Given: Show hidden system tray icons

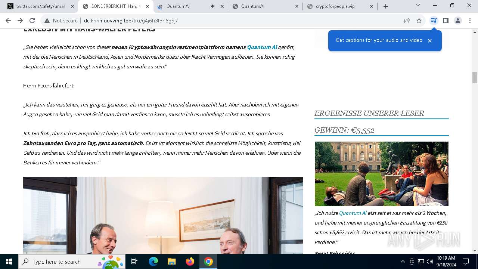Looking at the screenshot, I should 403,262.
